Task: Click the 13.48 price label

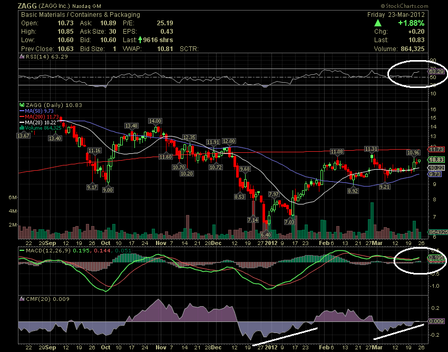Action: (131, 126)
